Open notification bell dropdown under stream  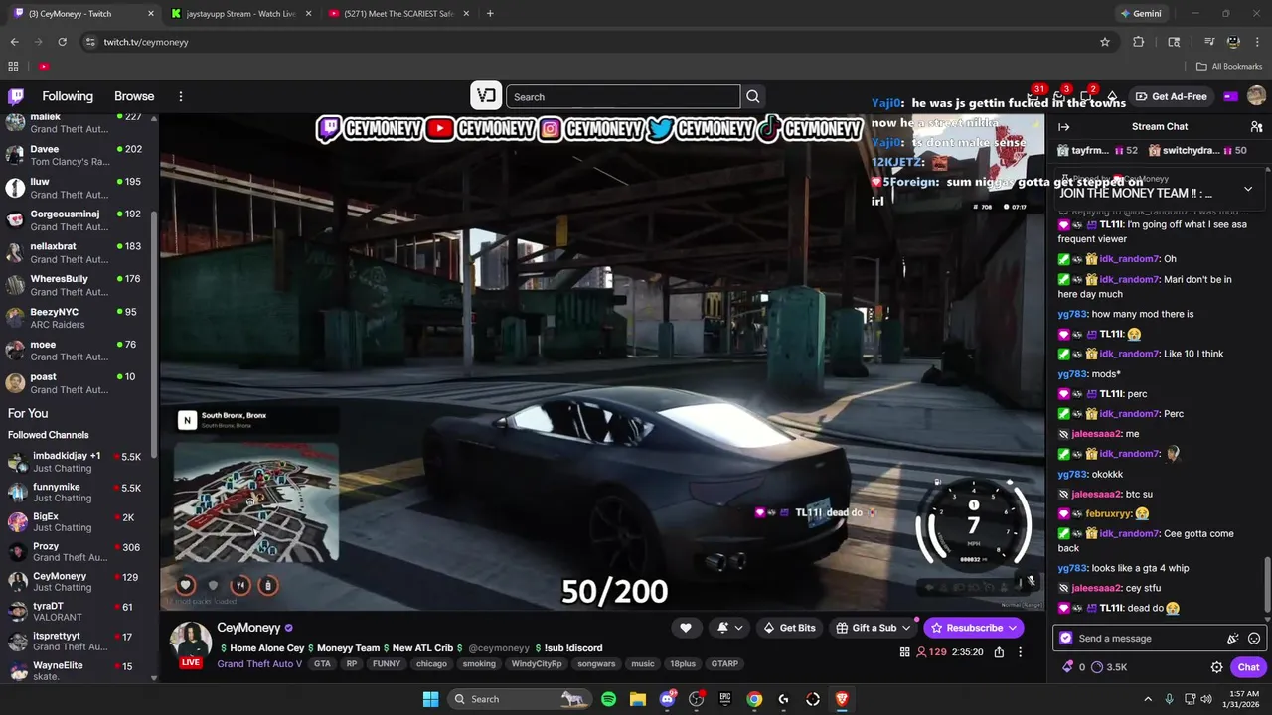click(x=729, y=628)
